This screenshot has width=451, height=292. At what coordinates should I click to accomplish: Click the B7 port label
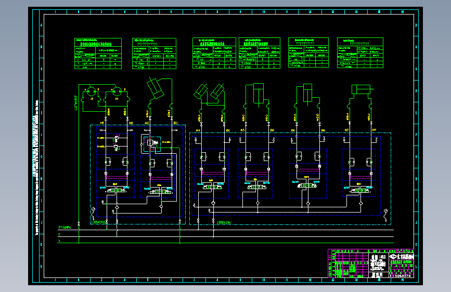pos(374,130)
